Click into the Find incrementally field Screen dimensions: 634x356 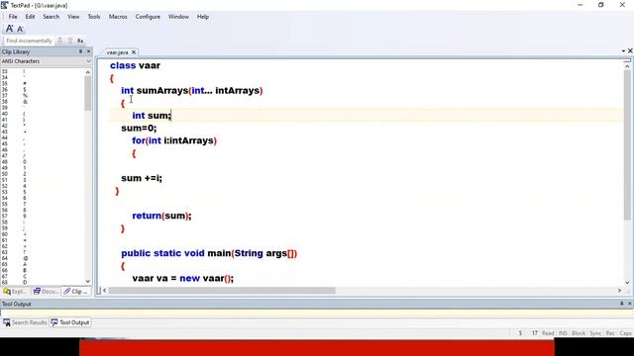coord(29,41)
